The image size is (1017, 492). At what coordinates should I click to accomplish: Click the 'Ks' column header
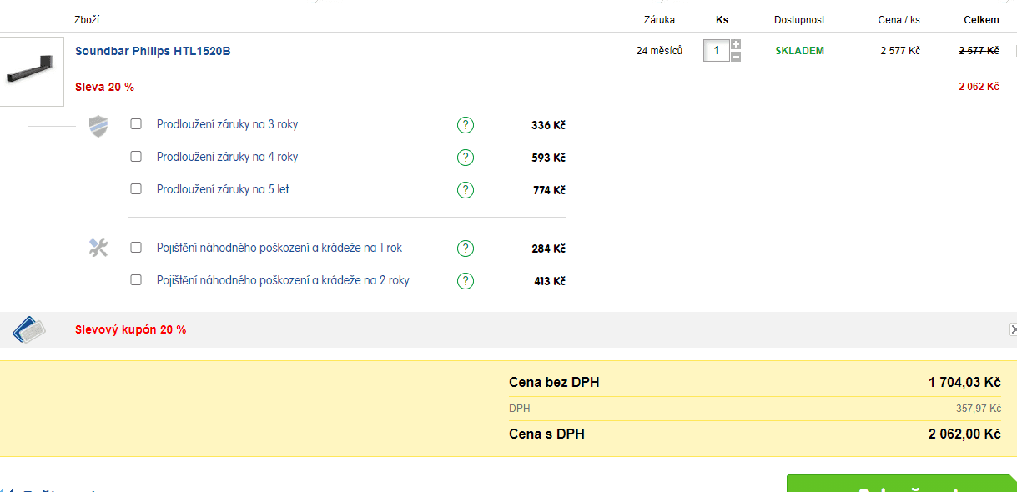pos(722,20)
